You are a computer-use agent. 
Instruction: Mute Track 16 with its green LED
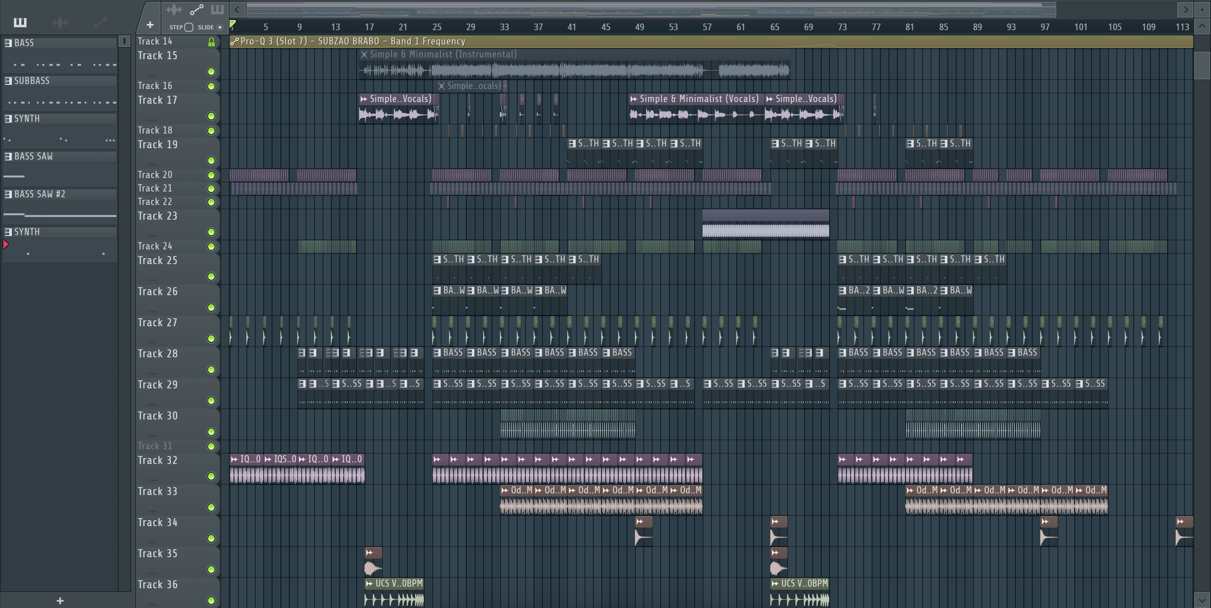coord(212,86)
